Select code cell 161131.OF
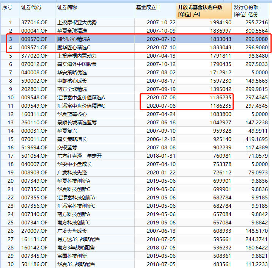The height and width of the screenshot is (268, 272). pos(35,239)
